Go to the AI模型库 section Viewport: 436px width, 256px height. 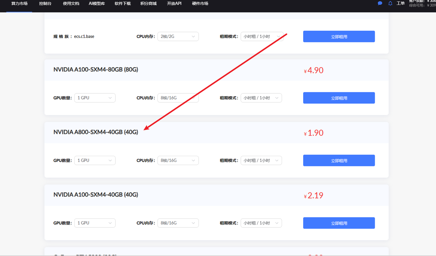pyautogui.click(x=96, y=4)
